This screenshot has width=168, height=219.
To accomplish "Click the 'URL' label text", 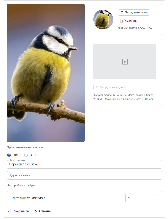I will coord(16,155).
